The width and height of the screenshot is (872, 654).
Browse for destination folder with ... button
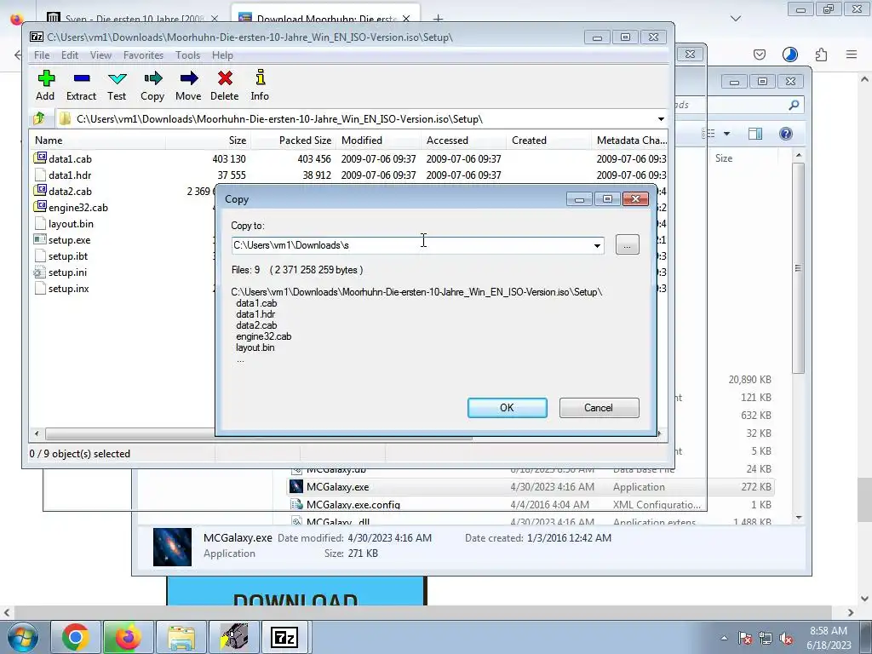pos(628,244)
